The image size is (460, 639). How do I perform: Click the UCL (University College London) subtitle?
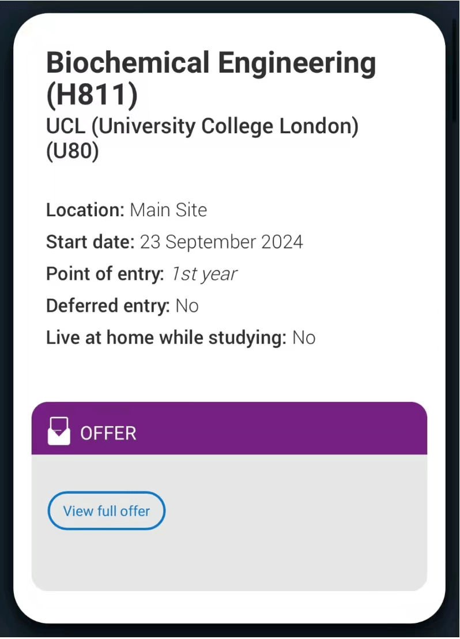pos(202,126)
